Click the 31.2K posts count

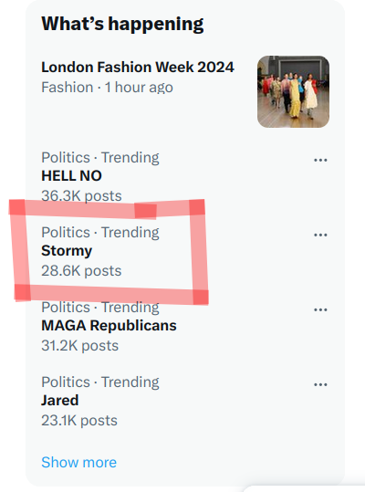coord(80,346)
